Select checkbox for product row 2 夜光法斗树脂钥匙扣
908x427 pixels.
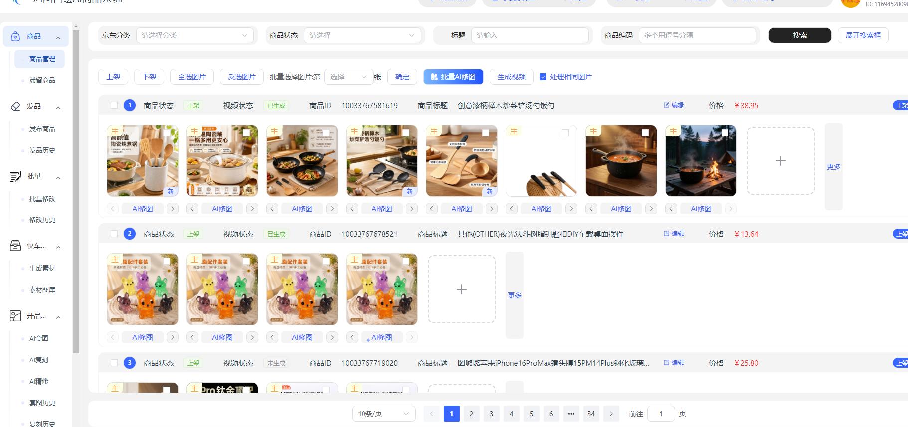[x=114, y=234]
